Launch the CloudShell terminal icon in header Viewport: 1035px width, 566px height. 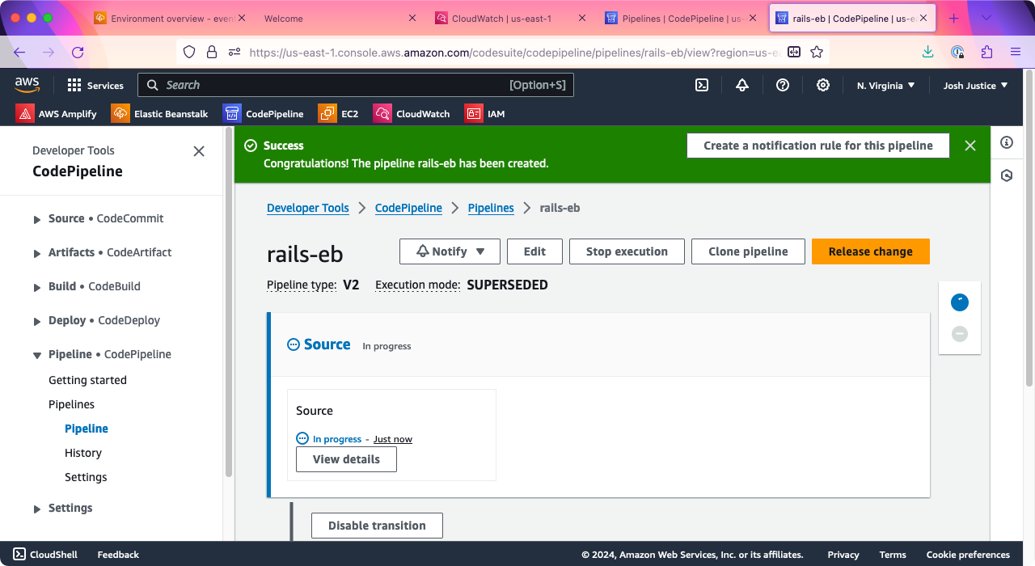point(703,85)
